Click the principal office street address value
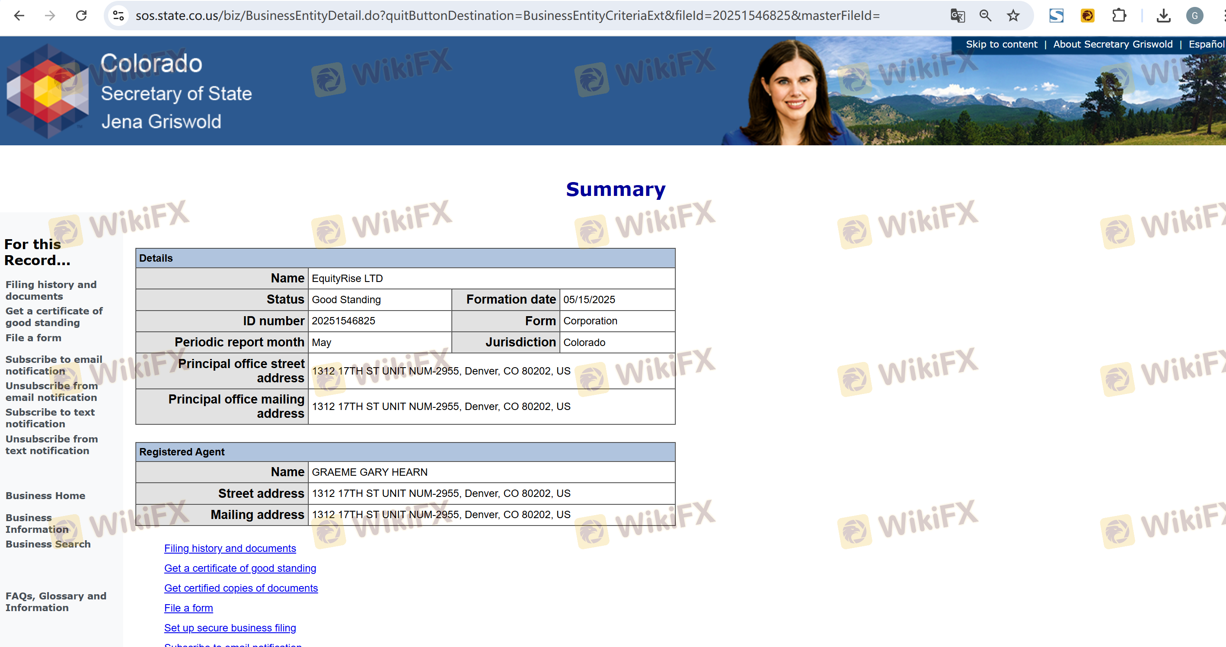 [441, 371]
